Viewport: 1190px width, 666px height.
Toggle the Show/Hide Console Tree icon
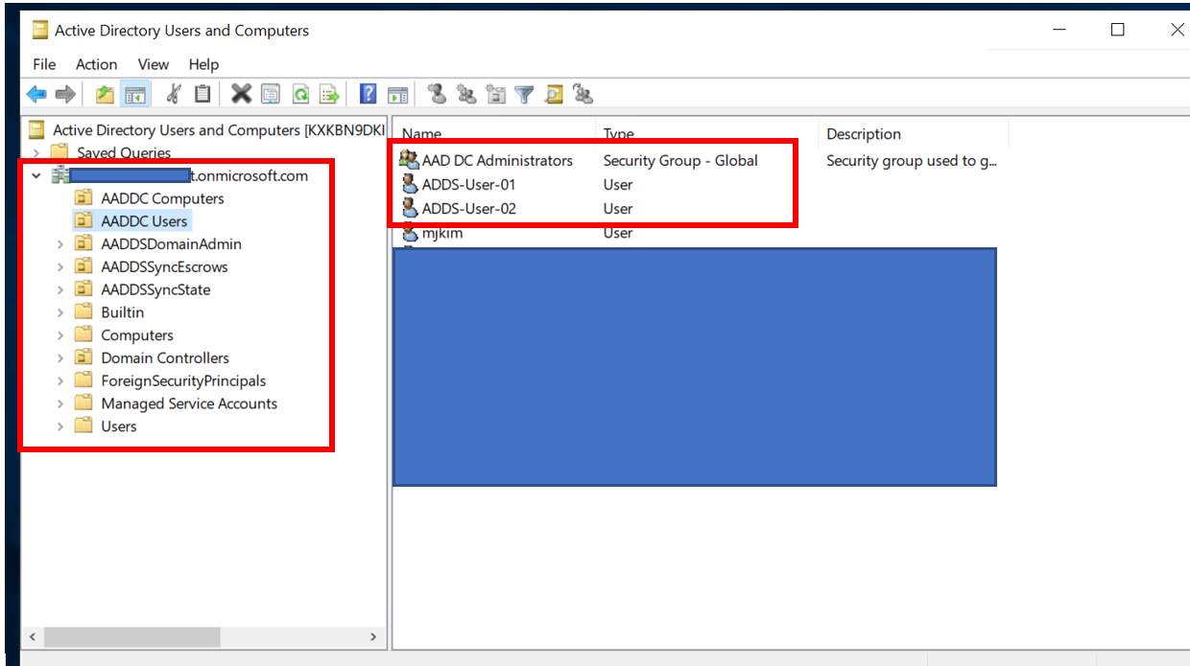[x=134, y=94]
